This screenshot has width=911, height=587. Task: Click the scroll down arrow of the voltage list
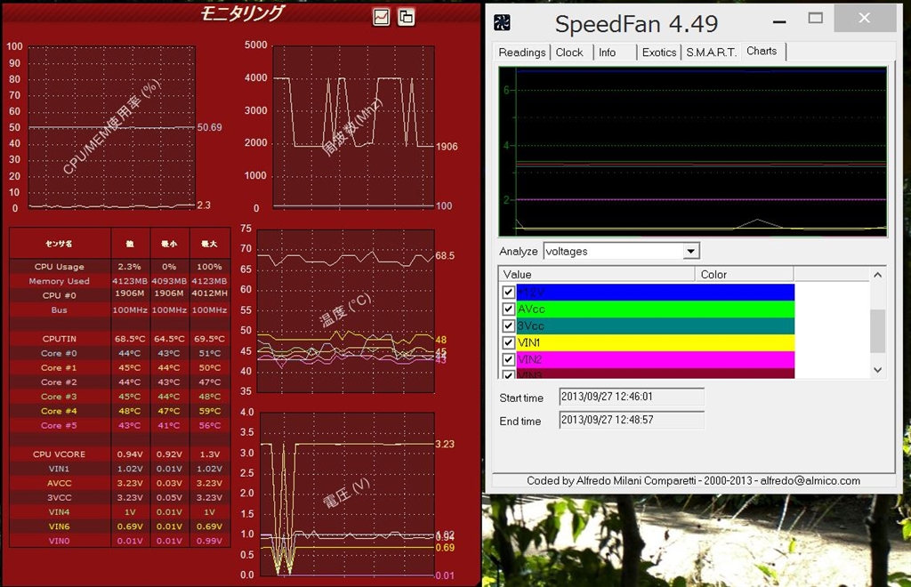[878, 370]
